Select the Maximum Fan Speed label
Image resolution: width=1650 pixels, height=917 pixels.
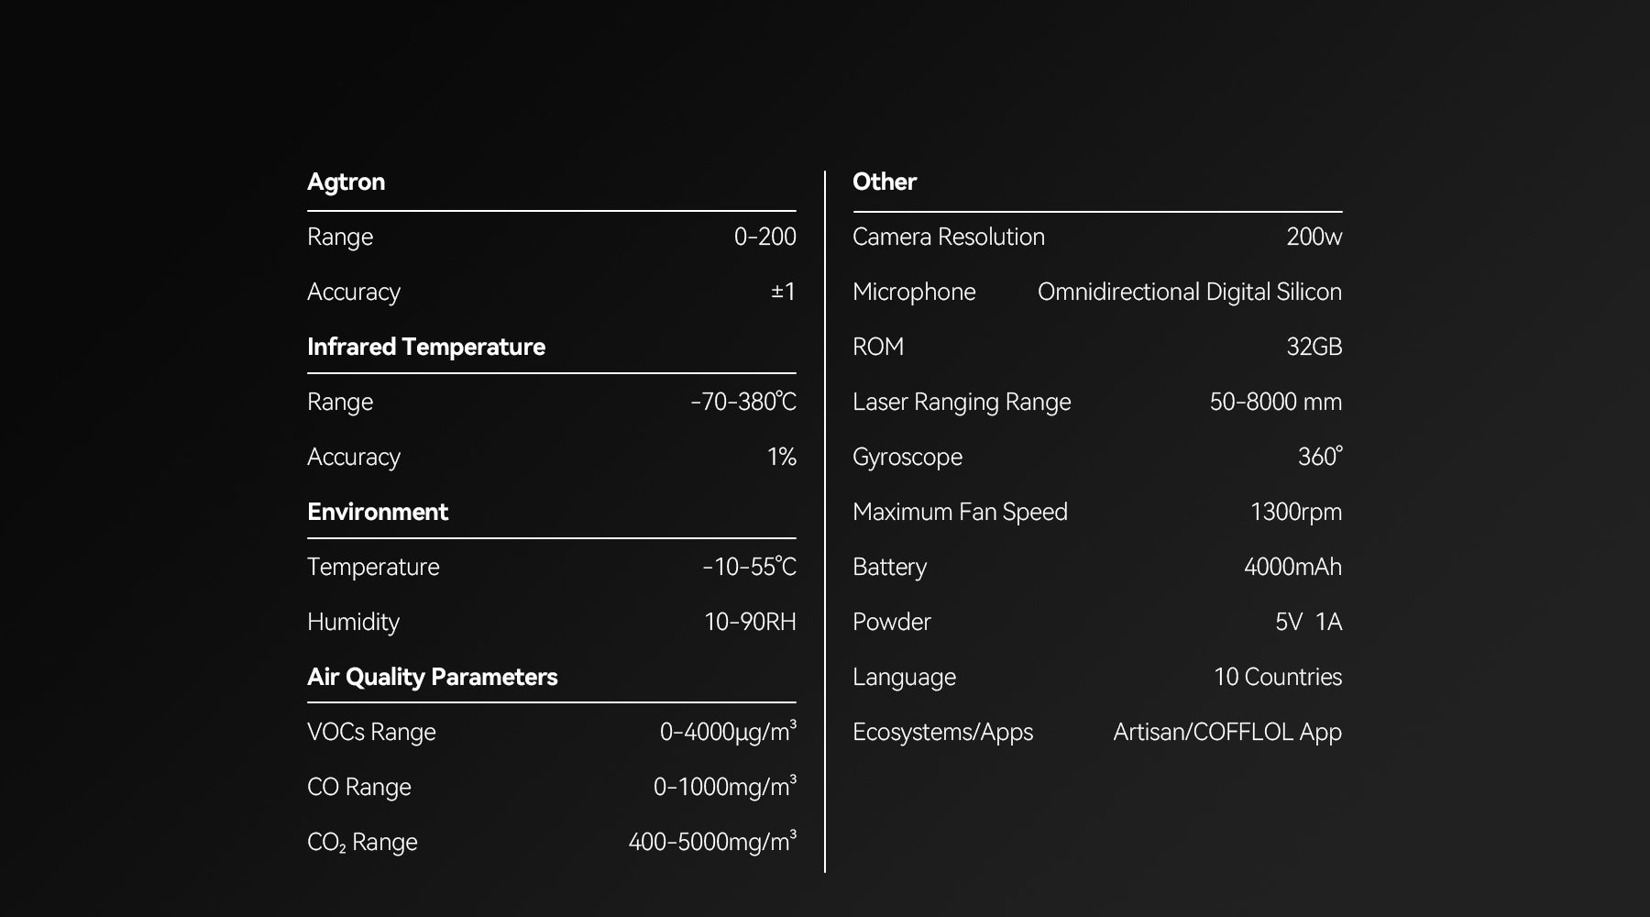(x=960, y=512)
